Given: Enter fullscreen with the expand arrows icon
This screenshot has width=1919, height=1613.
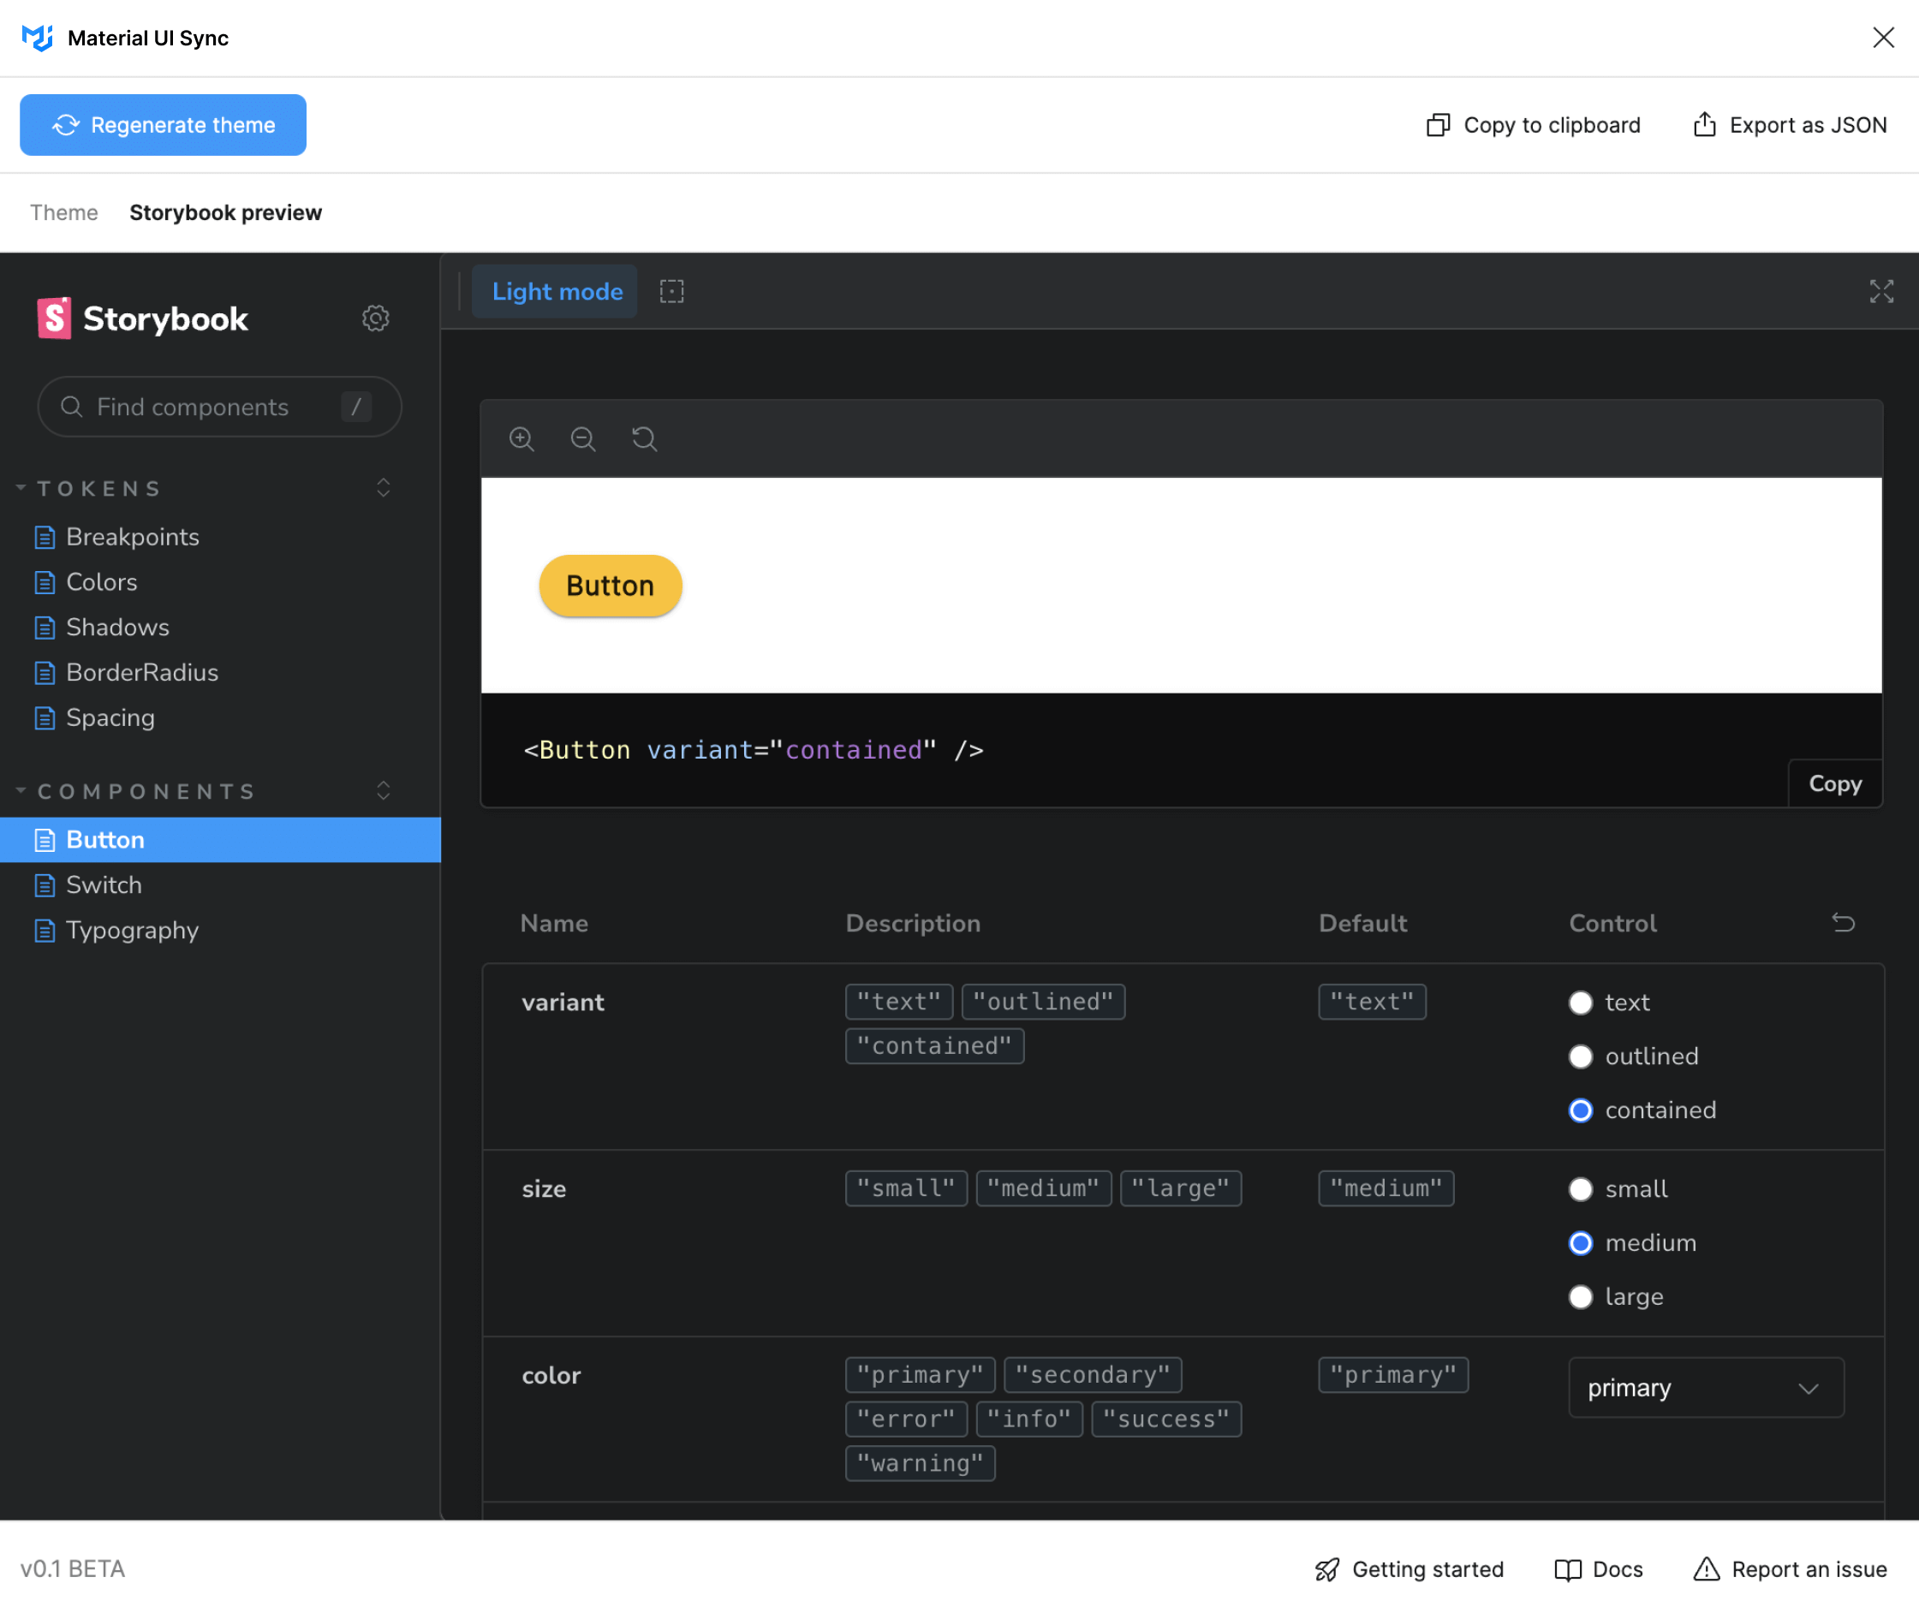Looking at the screenshot, I should [1880, 292].
